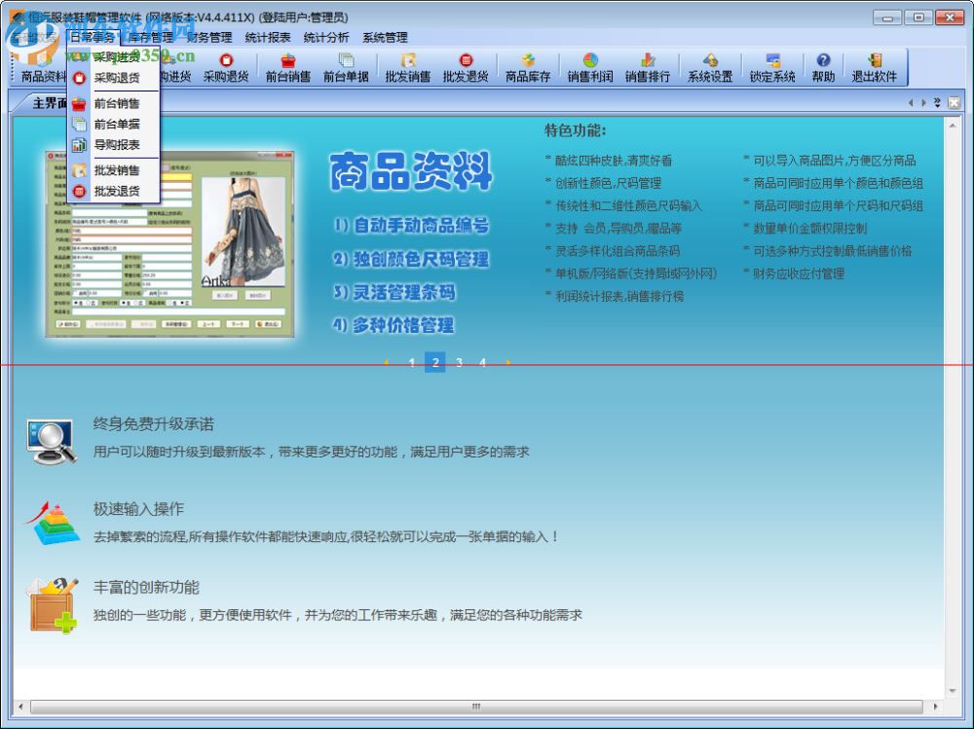
Task: Open 销售排行 toolbar icon
Action: pyautogui.click(x=648, y=68)
